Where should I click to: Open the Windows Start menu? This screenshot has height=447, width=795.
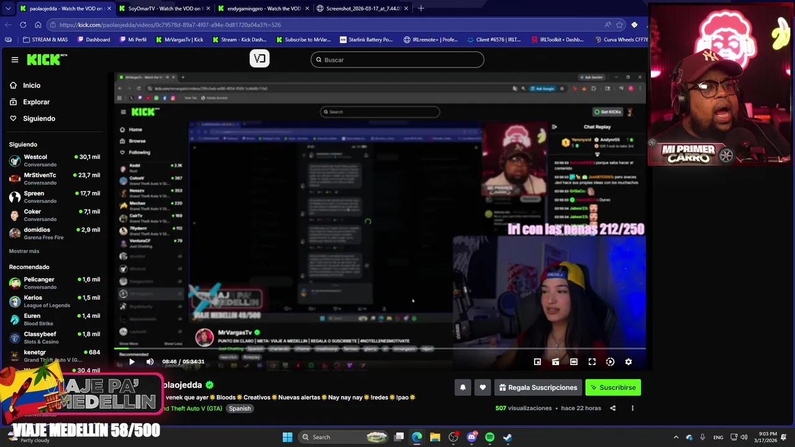[287, 437]
